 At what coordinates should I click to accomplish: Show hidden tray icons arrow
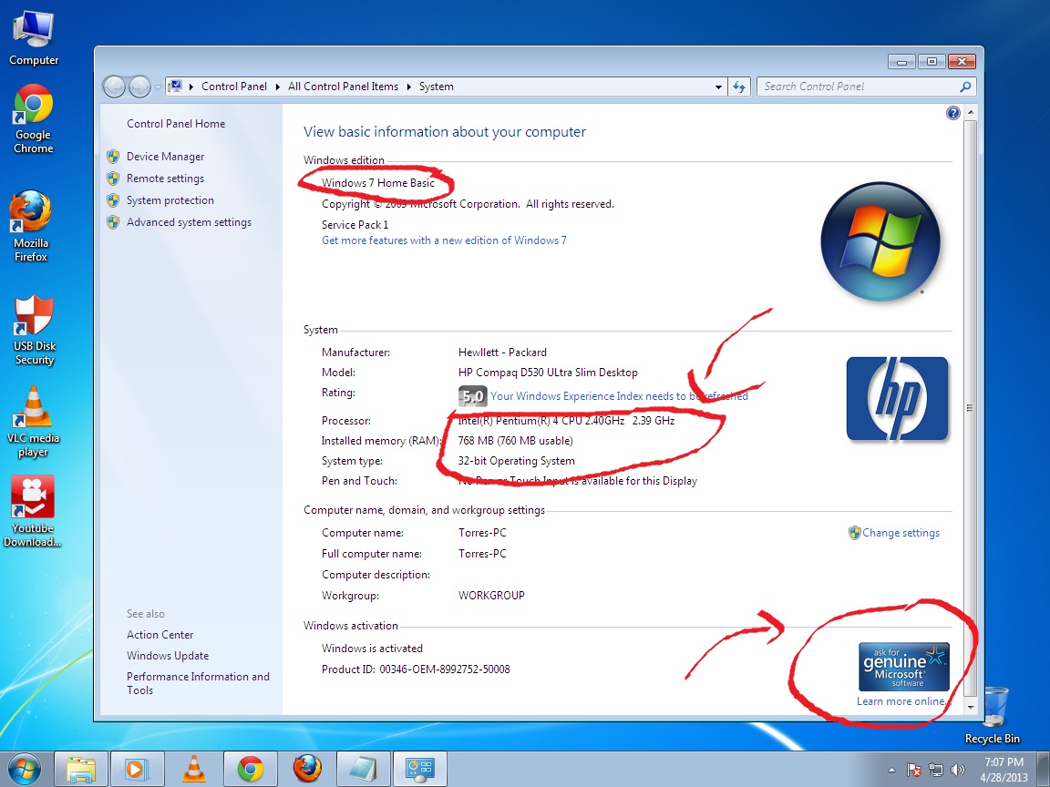point(892,771)
